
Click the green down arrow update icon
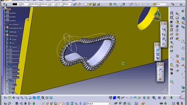(x=172, y=98)
